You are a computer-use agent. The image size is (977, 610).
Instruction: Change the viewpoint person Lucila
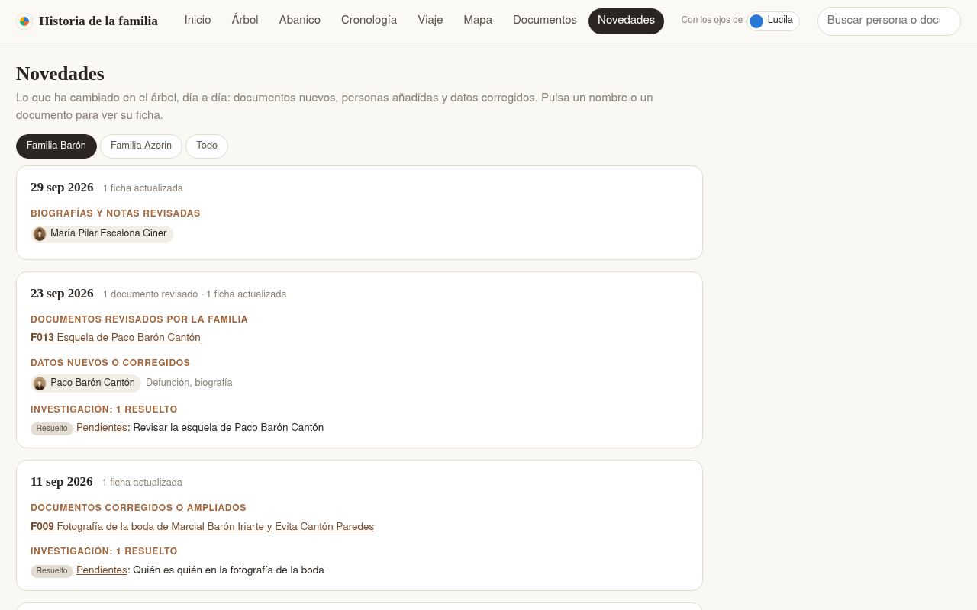coord(772,21)
